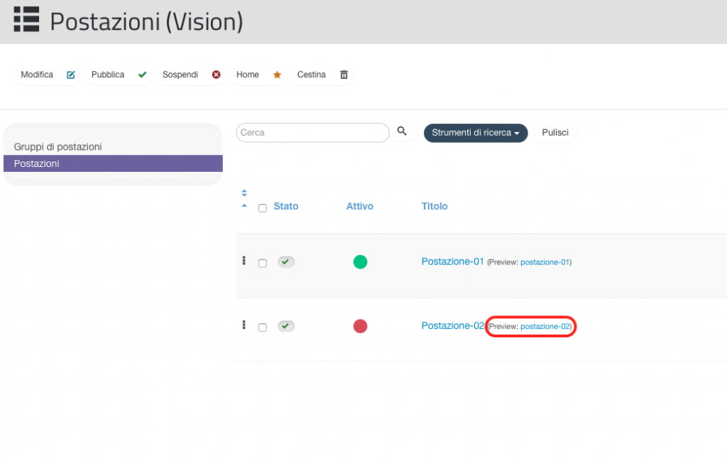
Task: Select the Postazioni sidebar item
Action: point(113,163)
